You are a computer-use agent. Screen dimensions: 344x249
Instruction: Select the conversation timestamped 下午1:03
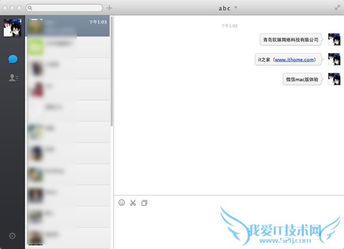(x=67, y=26)
